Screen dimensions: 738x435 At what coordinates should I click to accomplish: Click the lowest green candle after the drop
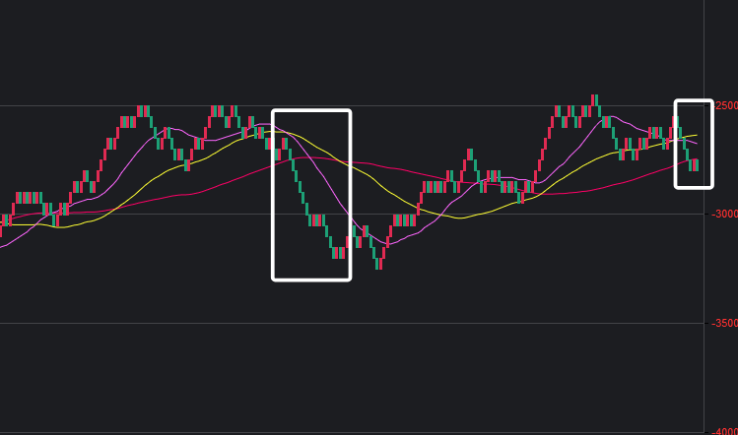point(377,262)
